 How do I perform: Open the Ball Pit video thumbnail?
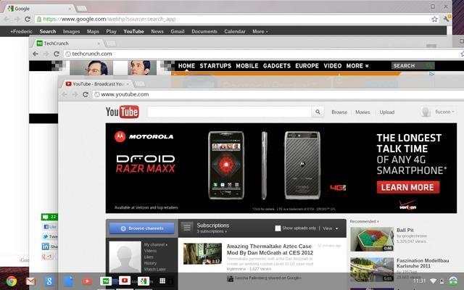pyautogui.click(x=371, y=240)
